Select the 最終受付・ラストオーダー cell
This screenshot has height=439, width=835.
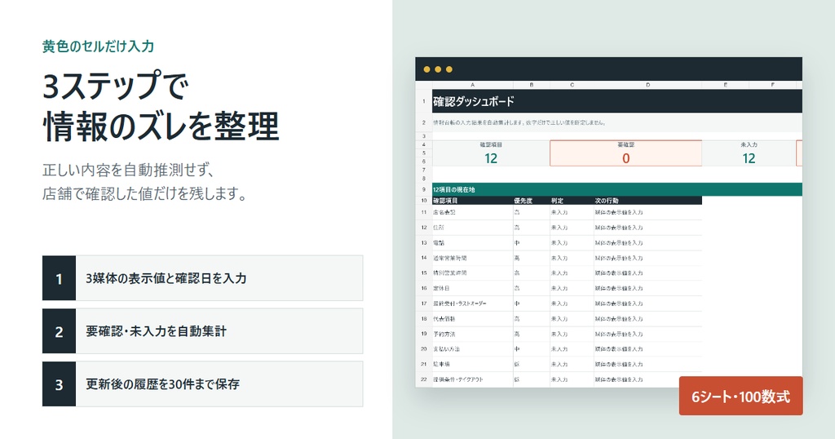473,304
